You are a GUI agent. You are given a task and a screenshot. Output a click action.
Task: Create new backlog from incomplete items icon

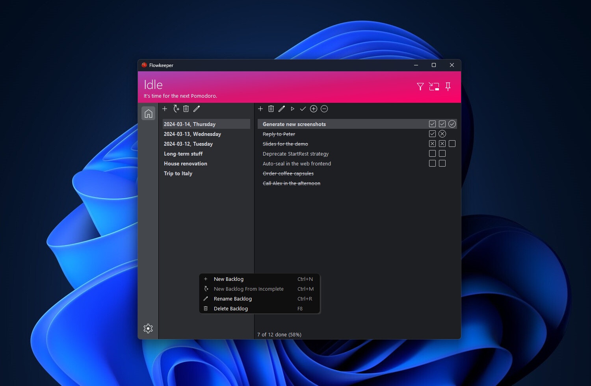coord(176,109)
